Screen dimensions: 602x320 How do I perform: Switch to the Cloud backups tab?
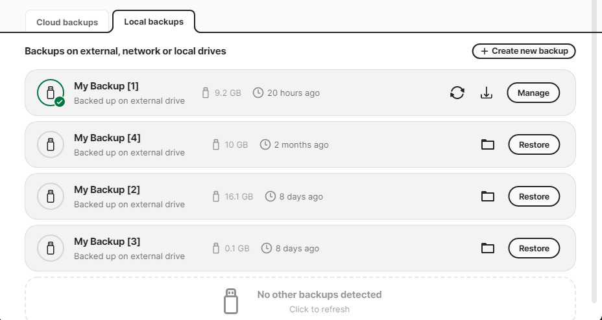pos(67,22)
